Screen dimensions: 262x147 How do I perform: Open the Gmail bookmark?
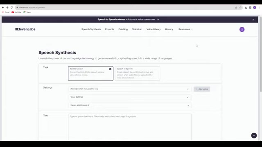pyautogui.click(x=6, y=12)
